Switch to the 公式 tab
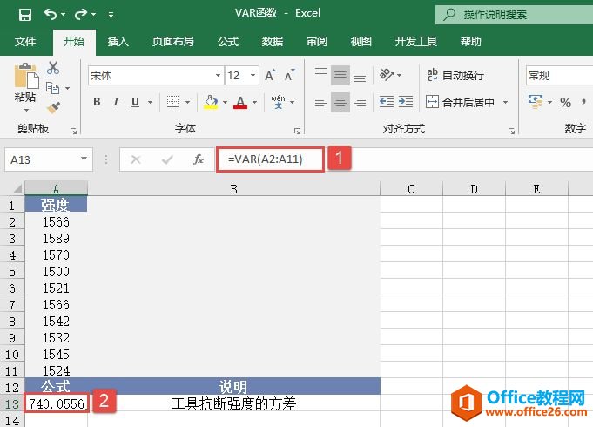 (x=227, y=41)
